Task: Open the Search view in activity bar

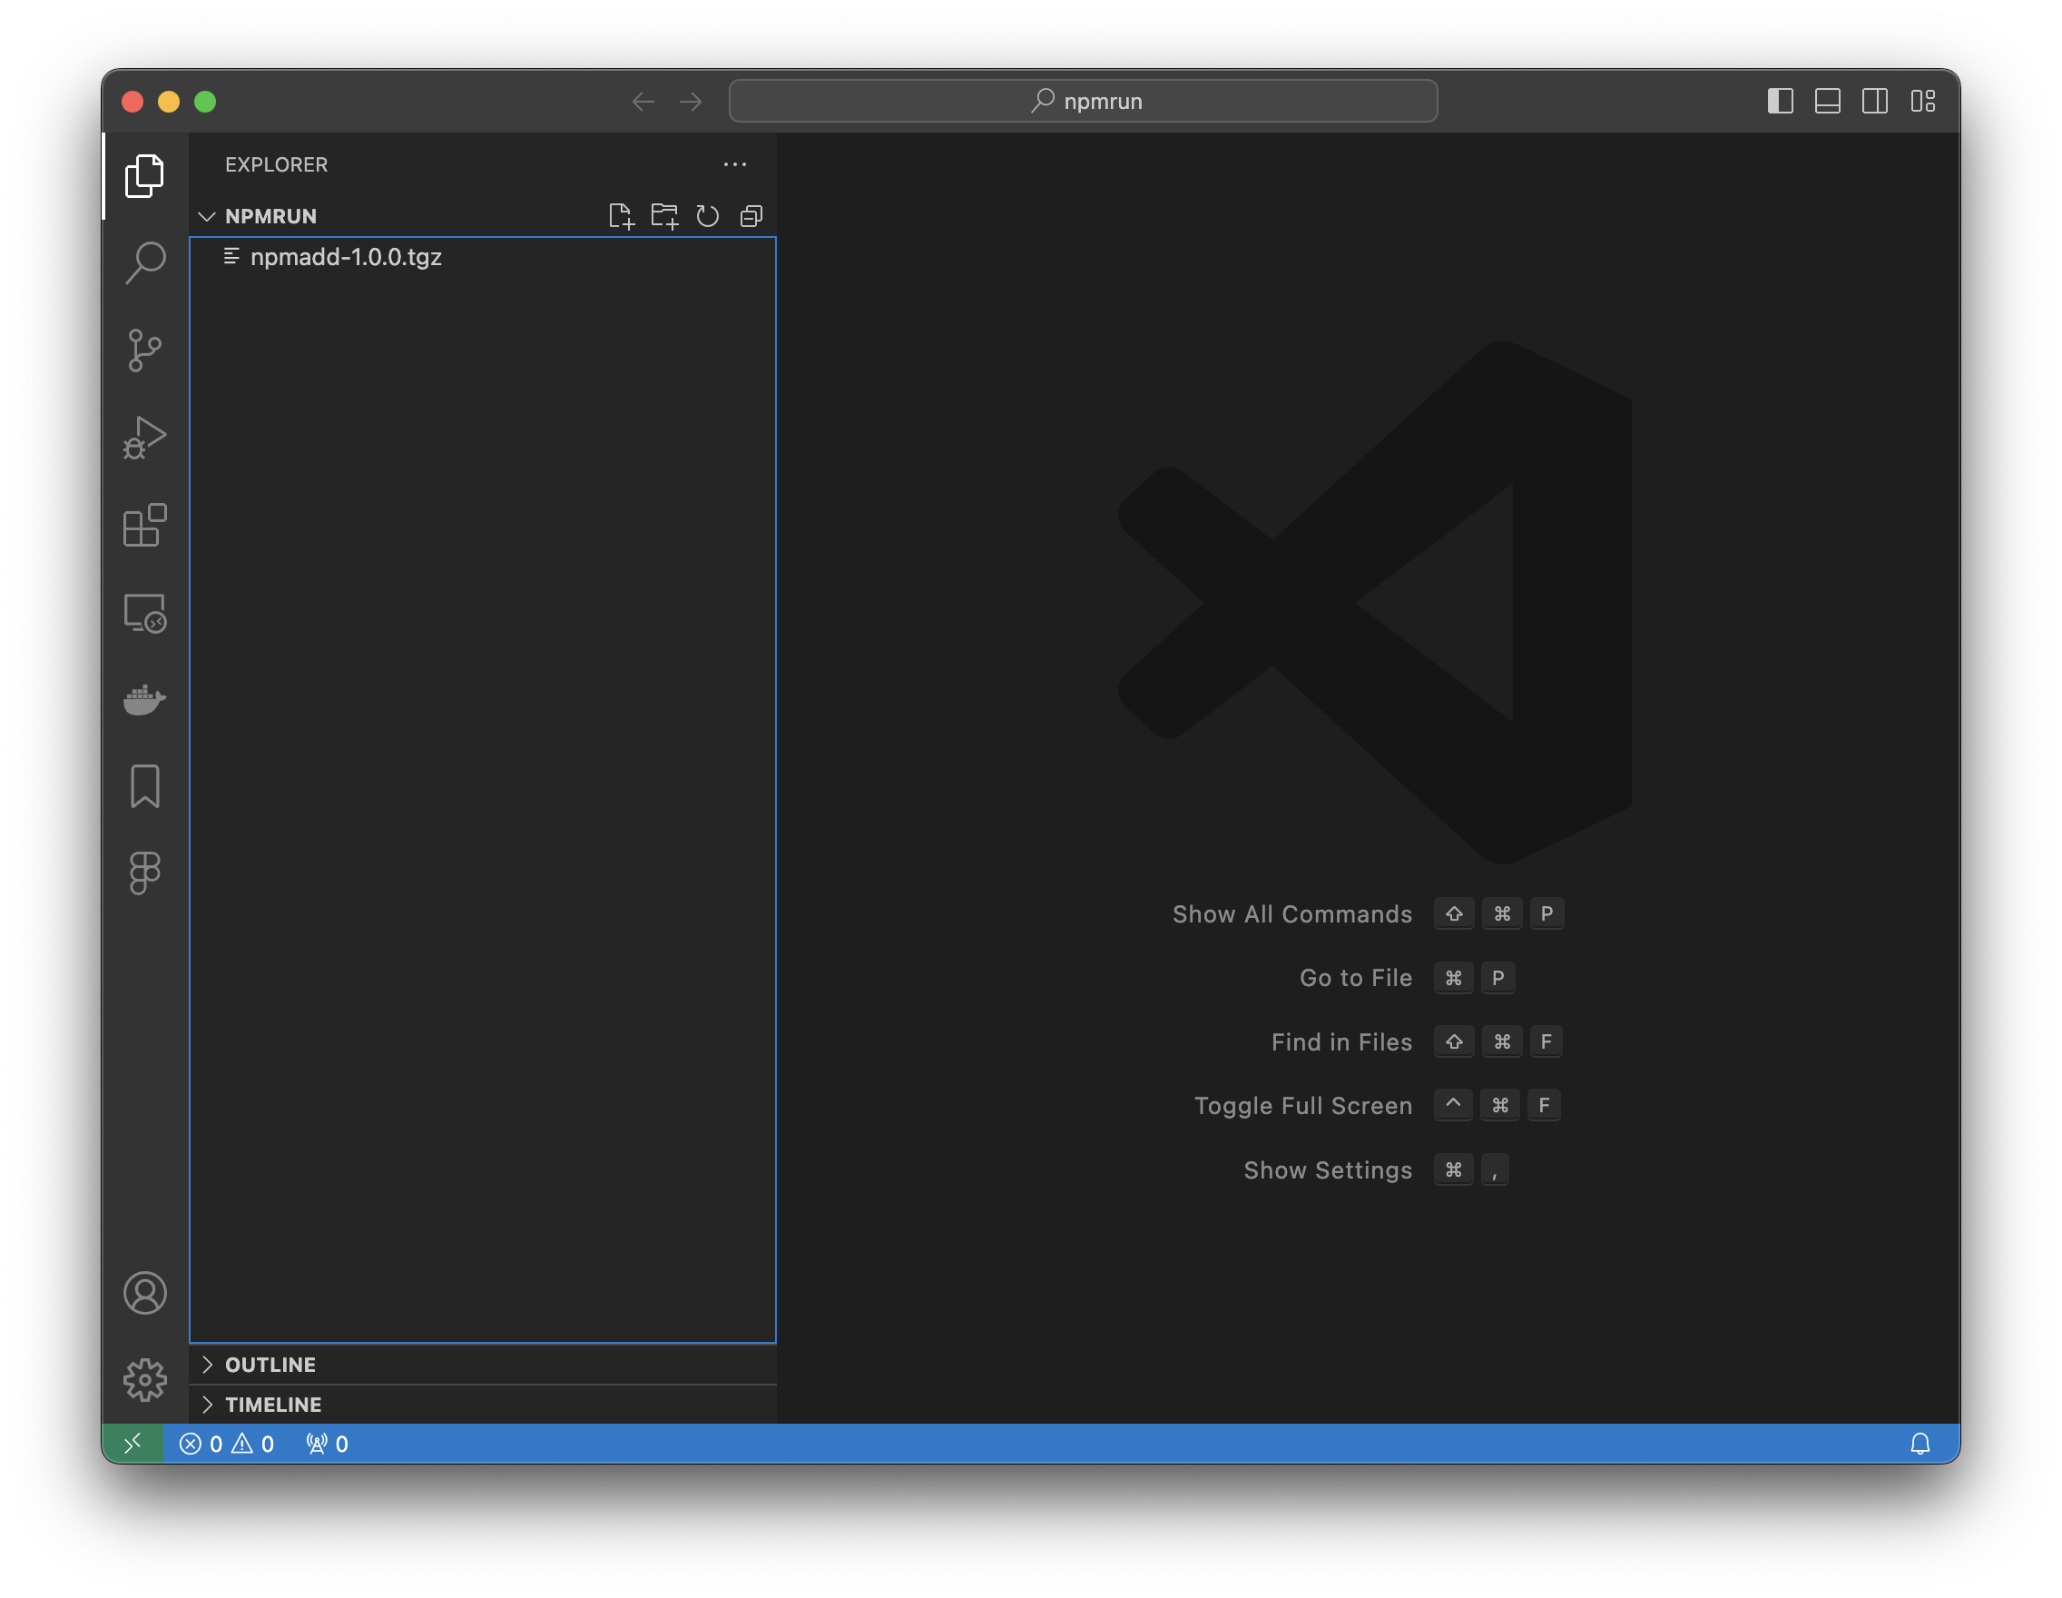Action: 144,262
